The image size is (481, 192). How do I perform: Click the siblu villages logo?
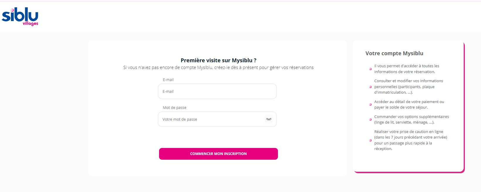pyautogui.click(x=20, y=16)
